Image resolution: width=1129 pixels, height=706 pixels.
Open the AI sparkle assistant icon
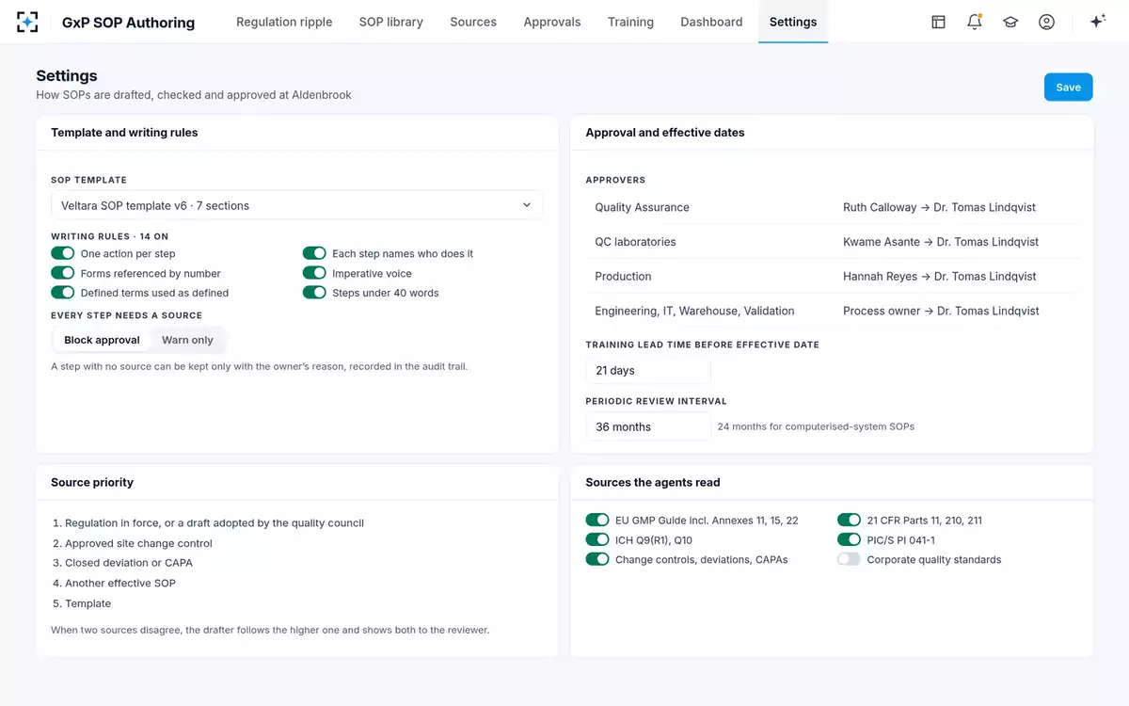(x=1097, y=22)
